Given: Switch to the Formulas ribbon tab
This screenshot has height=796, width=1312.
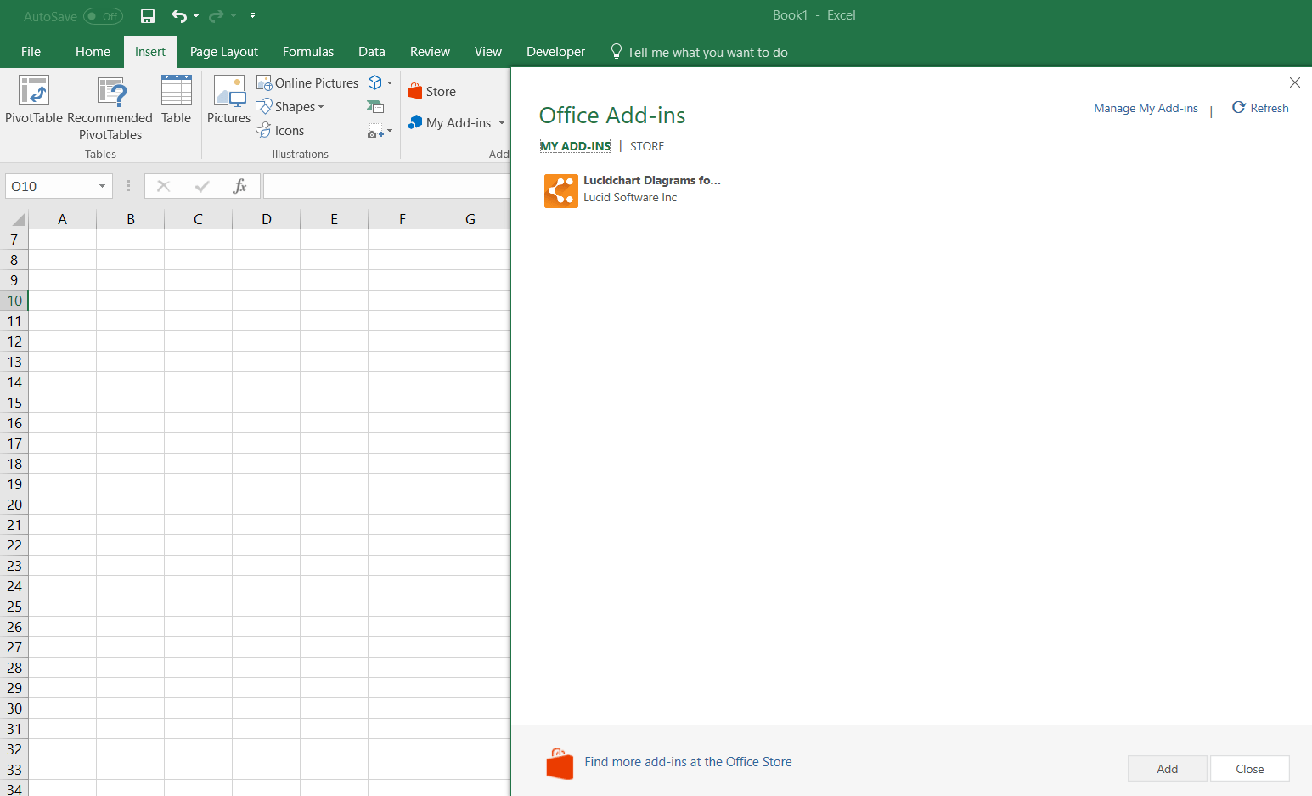Looking at the screenshot, I should pyautogui.click(x=308, y=51).
